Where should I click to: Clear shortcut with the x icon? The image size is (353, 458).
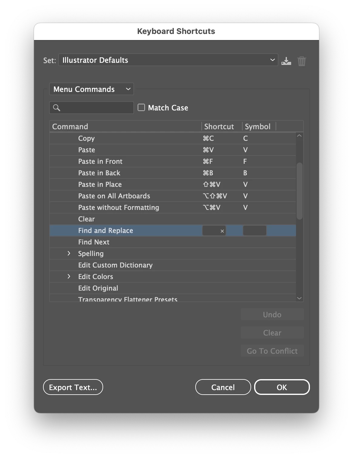[222, 231]
